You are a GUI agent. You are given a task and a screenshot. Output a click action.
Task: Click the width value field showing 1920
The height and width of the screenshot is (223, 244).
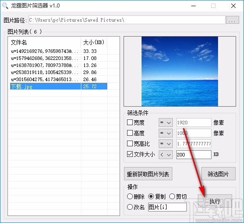click(x=194, y=123)
